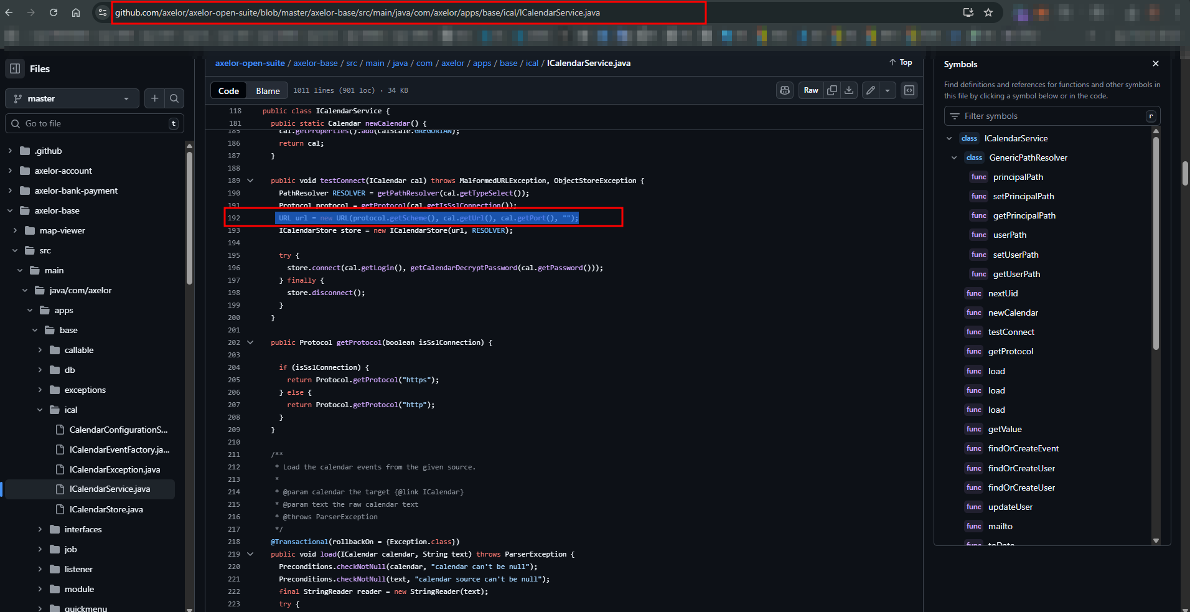The image size is (1190, 612).
Task: Fold the testConnect method at line 189
Action: click(x=250, y=181)
